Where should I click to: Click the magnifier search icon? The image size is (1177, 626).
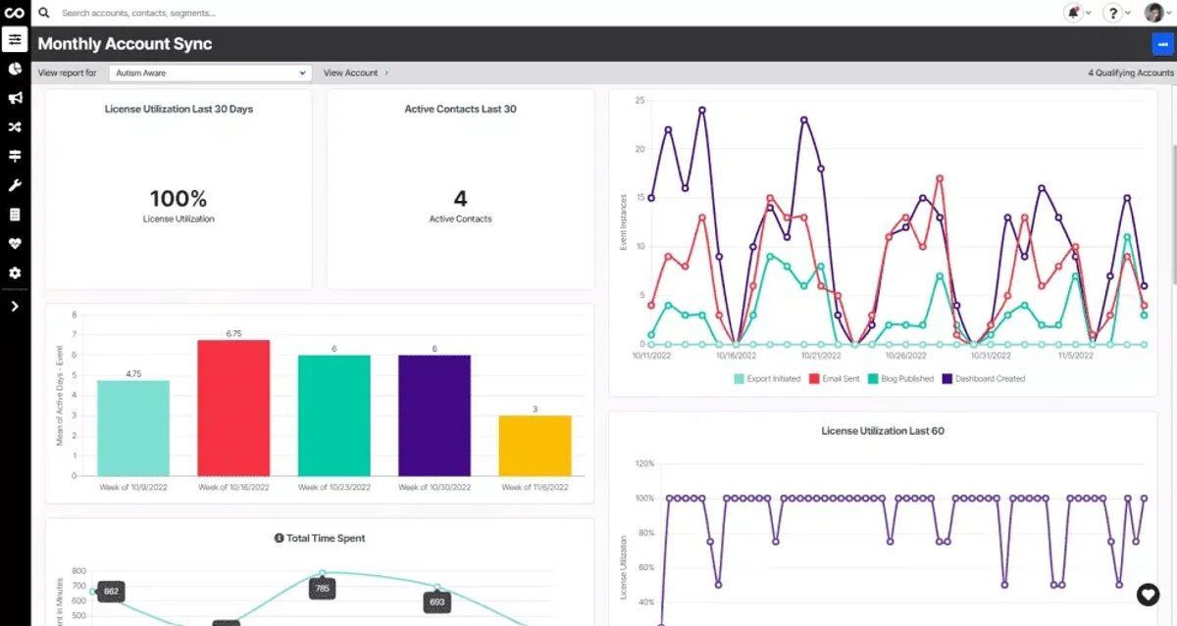(44, 13)
